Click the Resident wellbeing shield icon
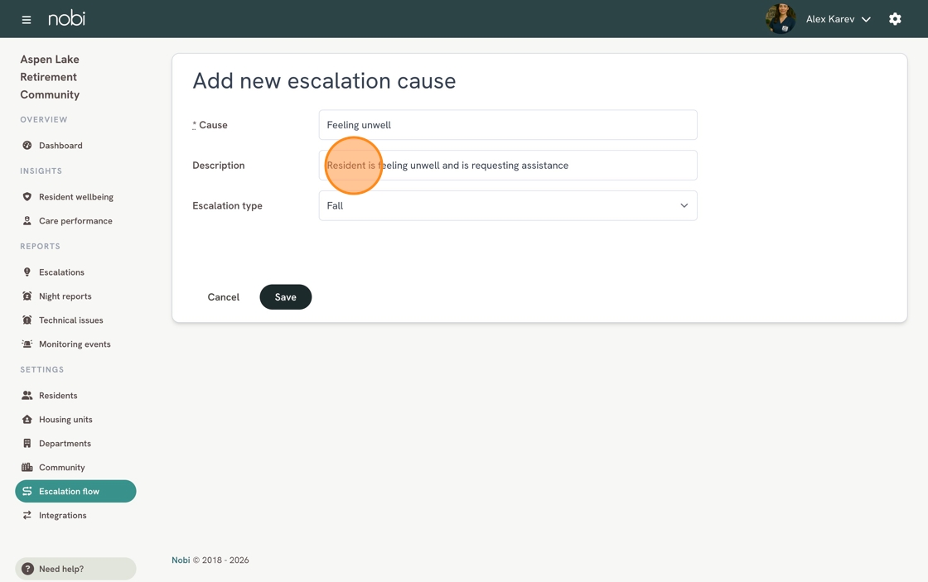This screenshot has height=582, width=928. click(27, 197)
